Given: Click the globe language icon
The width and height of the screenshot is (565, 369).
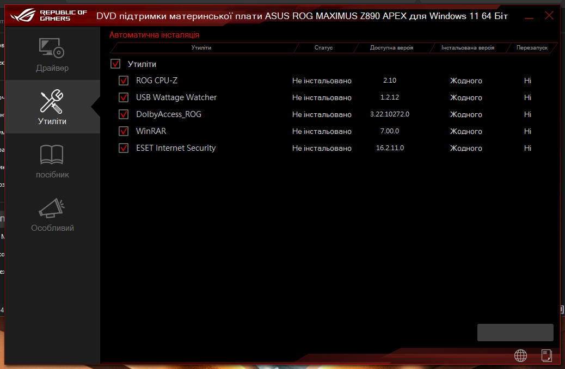Looking at the screenshot, I should (x=520, y=355).
